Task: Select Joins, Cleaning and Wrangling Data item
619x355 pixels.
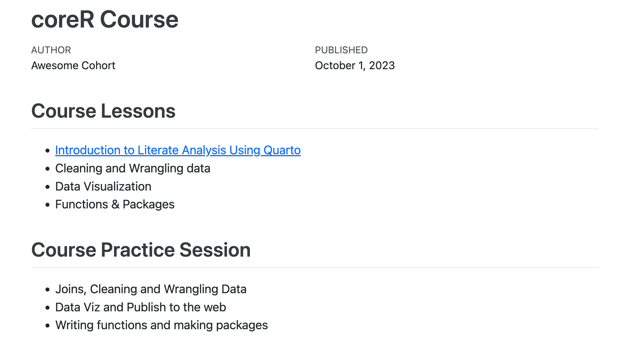Action: coord(151,289)
